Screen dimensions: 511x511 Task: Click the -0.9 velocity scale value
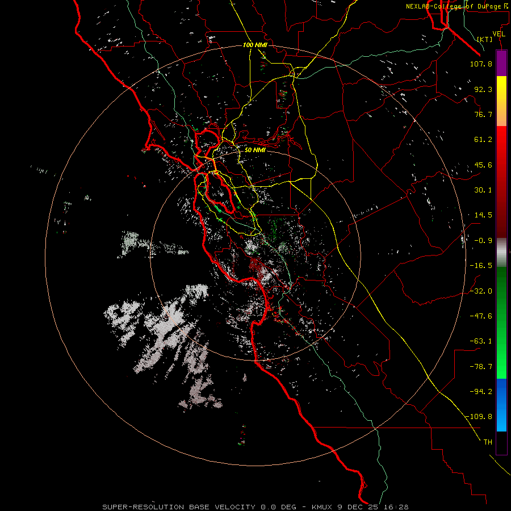483,241
